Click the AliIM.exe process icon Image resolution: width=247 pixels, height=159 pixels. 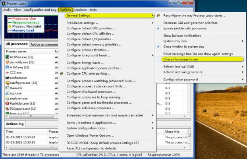pos(8,67)
